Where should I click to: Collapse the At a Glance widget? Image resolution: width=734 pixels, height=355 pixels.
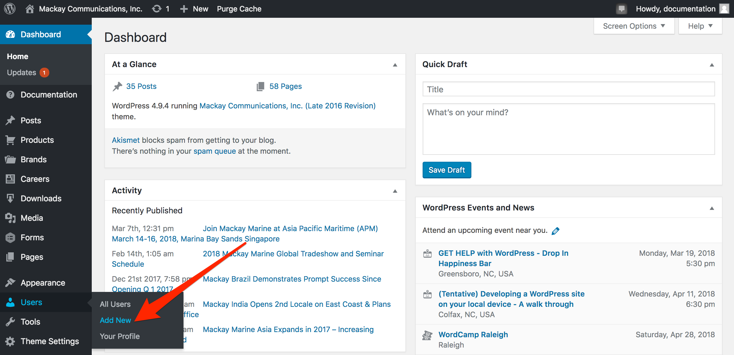395,65
